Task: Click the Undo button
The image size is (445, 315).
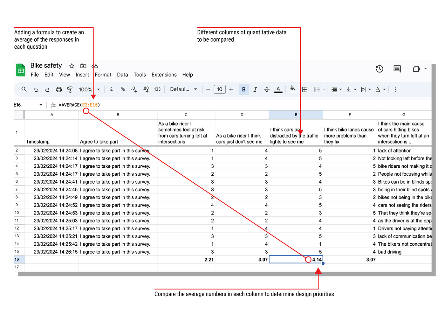Action: 36,89
